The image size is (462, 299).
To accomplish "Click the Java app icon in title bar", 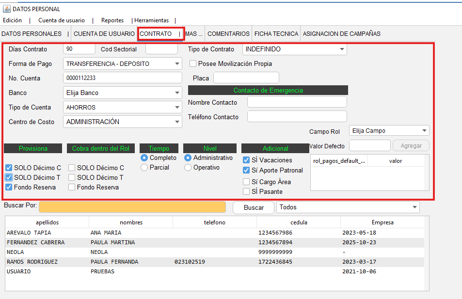I will [x=7, y=9].
